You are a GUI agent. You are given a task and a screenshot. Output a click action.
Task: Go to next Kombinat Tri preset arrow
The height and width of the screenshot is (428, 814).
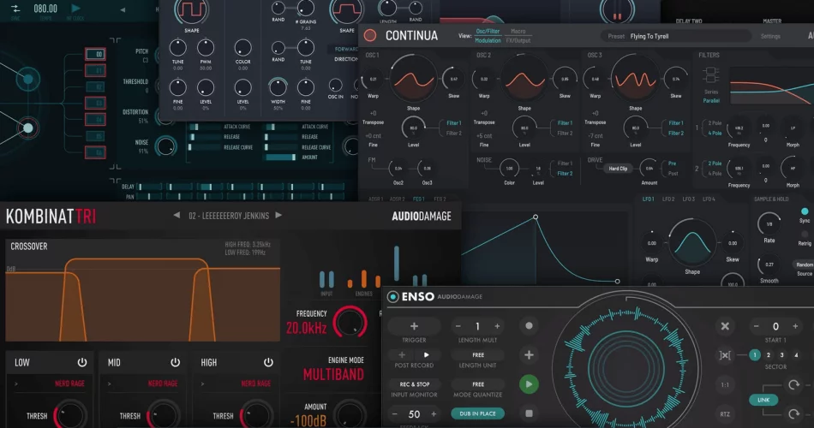[x=278, y=215]
